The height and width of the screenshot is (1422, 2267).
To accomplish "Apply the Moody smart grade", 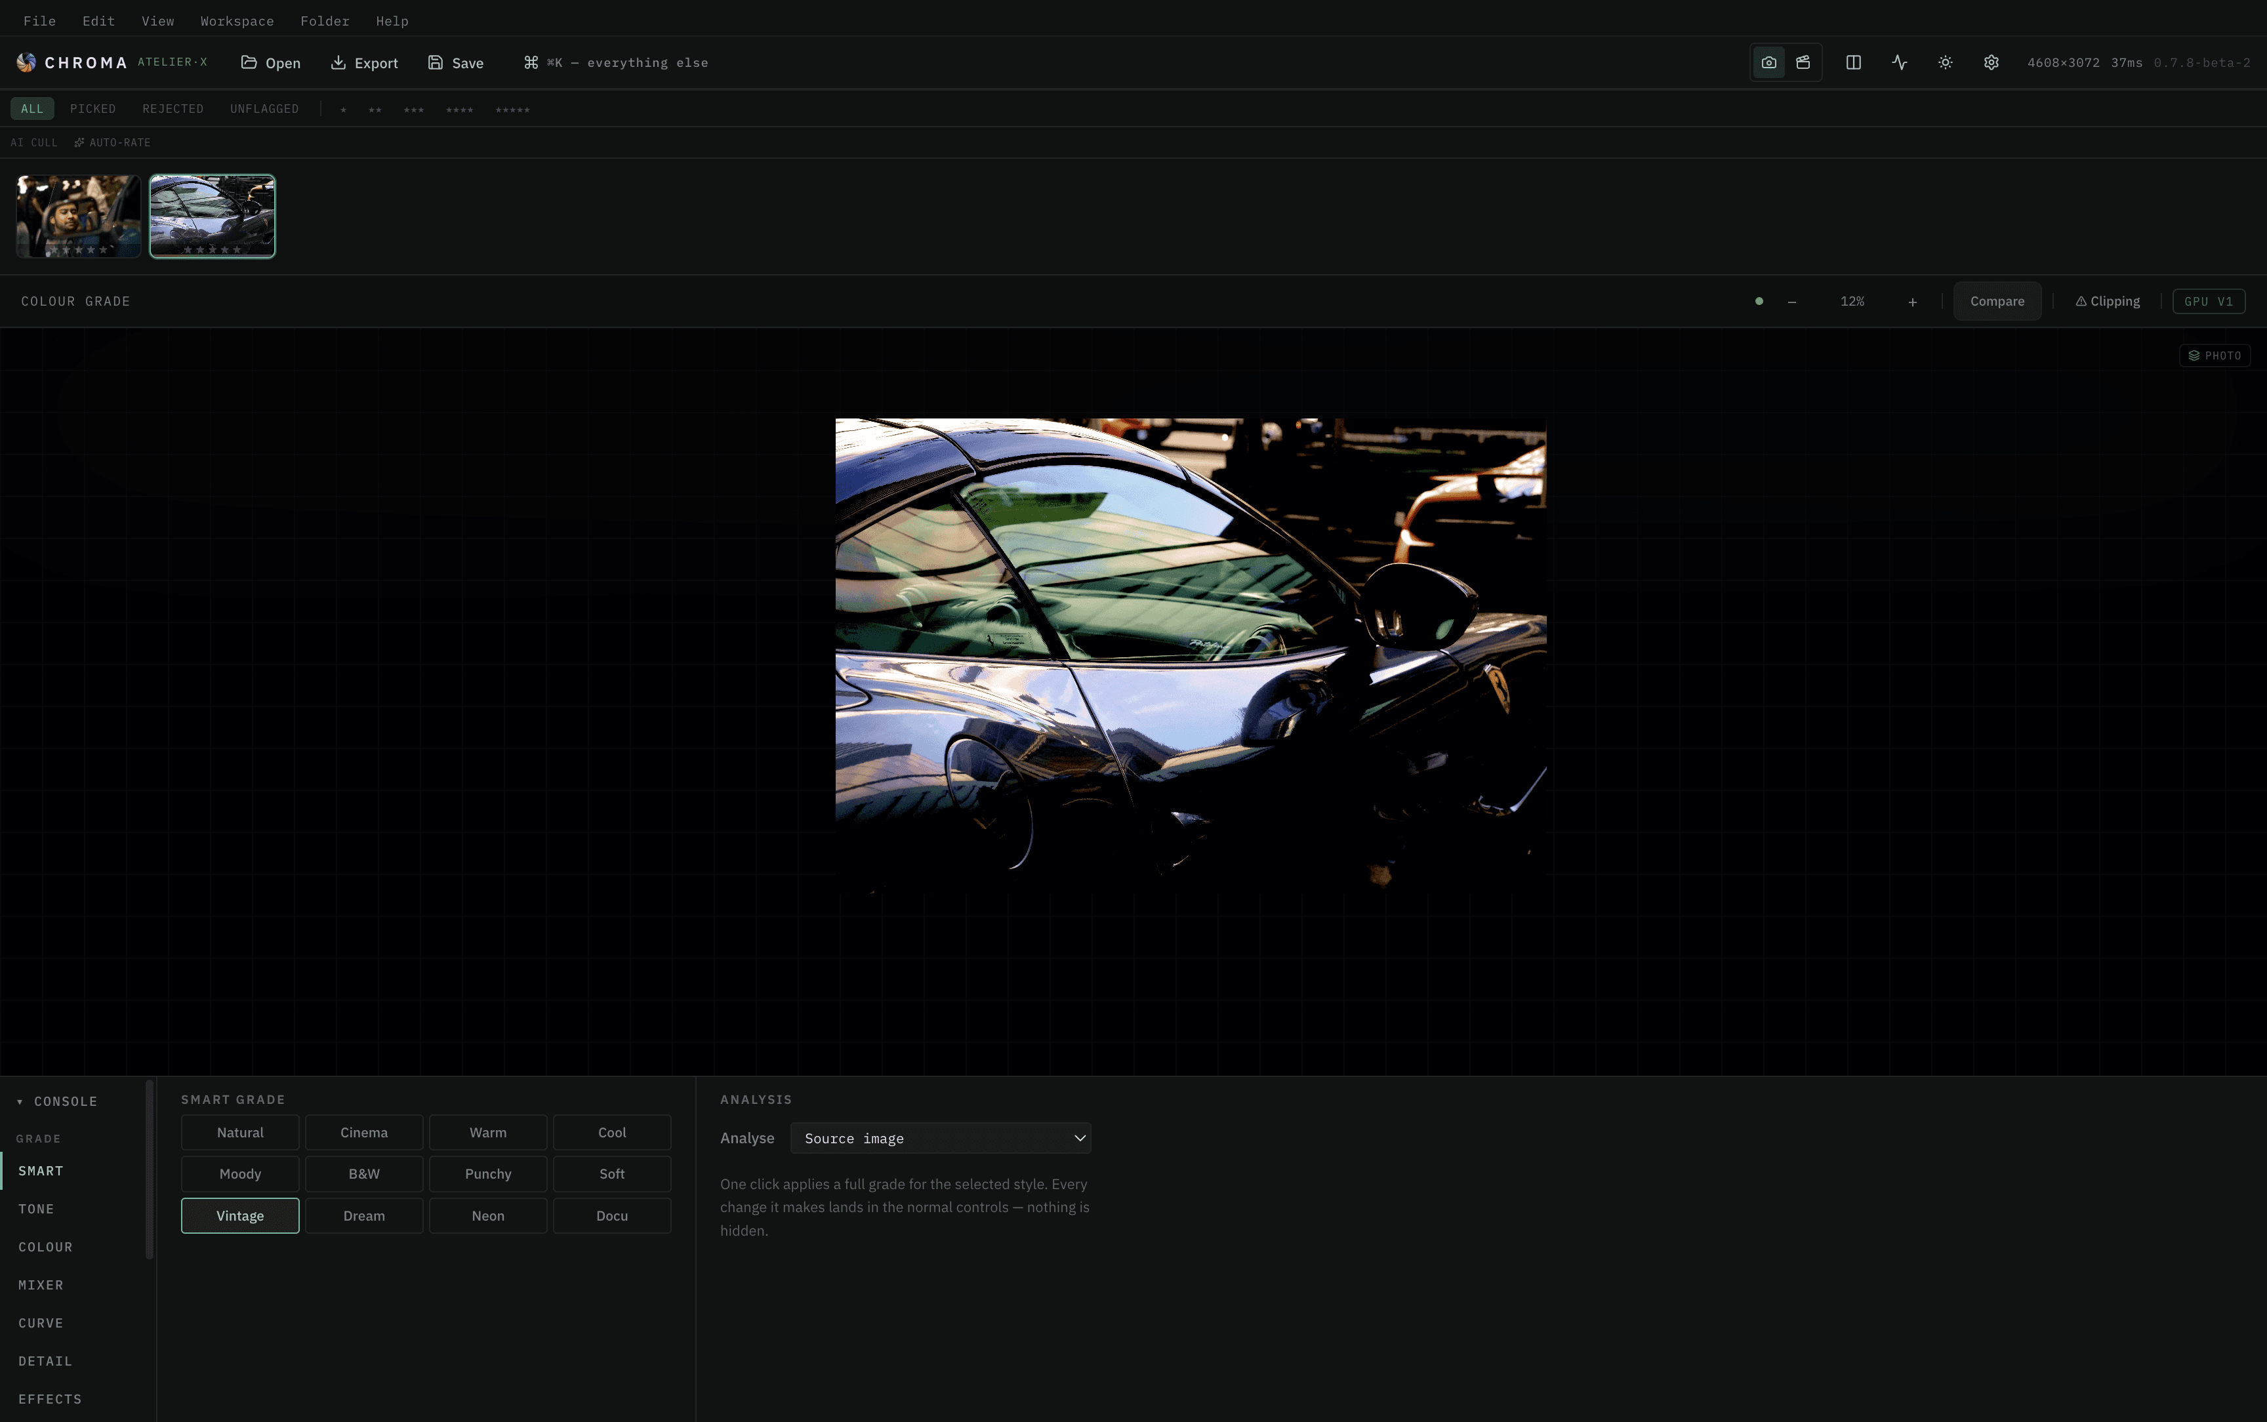I will 240,1173.
